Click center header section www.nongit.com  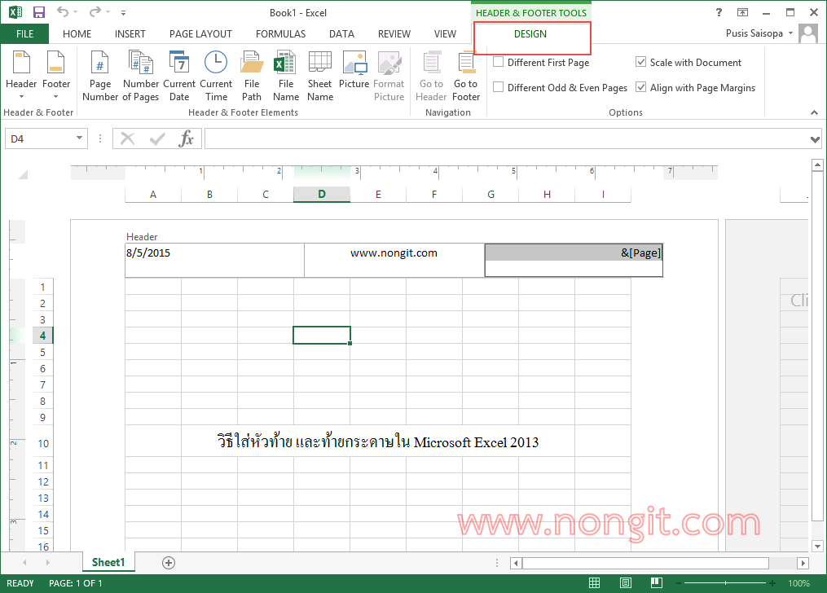(x=394, y=260)
